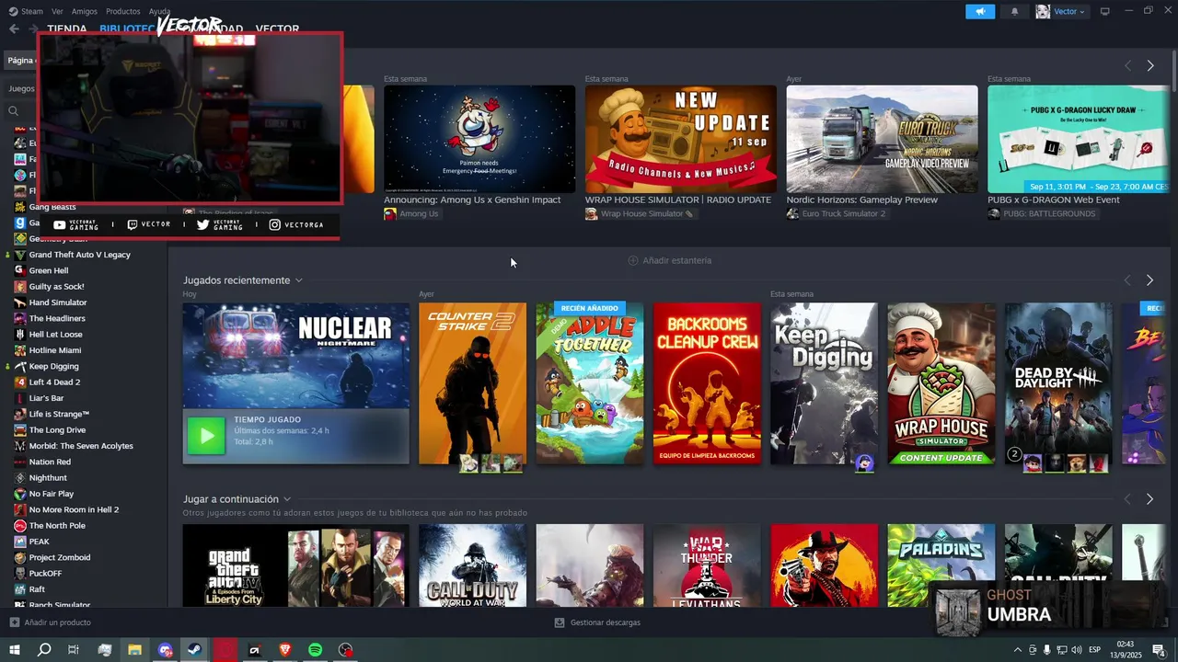Viewport: 1178px width, 662px height.
Task: Switch to the VECTOR profile tab
Action: [277, 29]
